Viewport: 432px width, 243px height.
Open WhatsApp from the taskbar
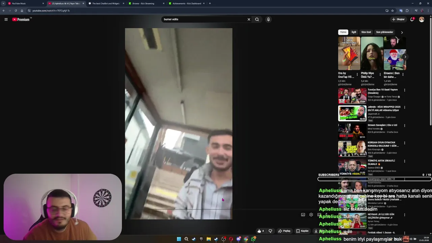tap(253, 239)
